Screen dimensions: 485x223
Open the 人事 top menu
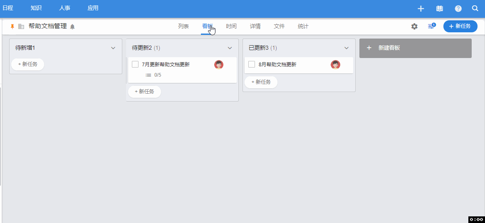click(64, 8)
